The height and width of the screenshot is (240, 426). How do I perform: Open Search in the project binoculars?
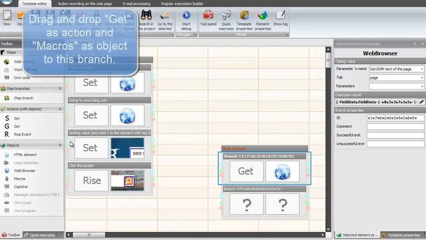[x=146, y=15]
